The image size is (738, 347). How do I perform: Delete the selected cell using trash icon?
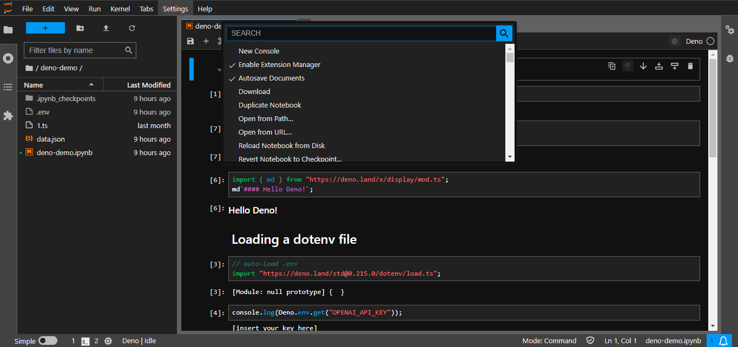(x=690, y=66)
